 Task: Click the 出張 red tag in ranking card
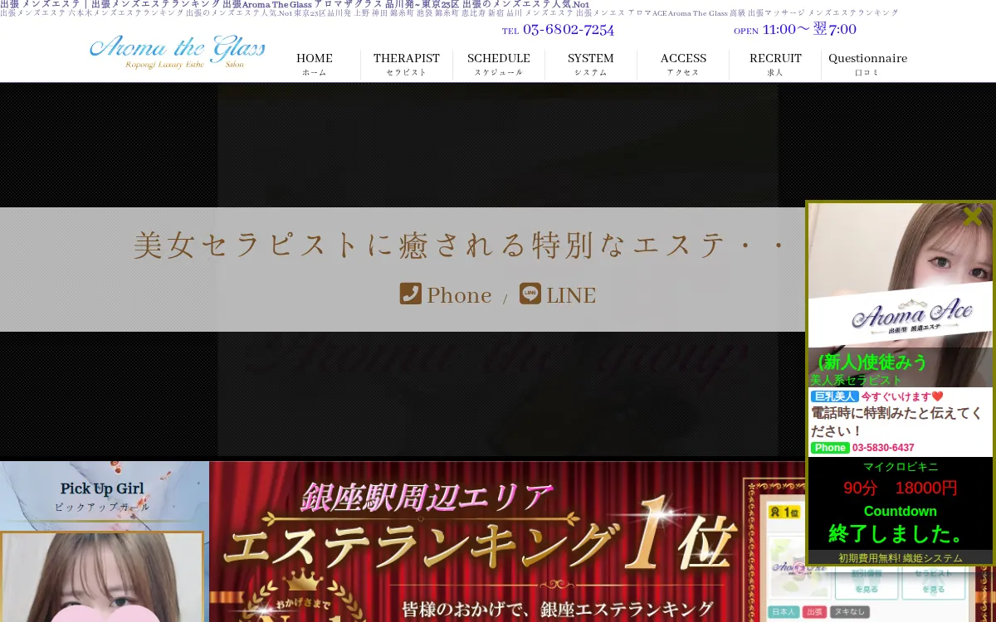[x=814, y=612]
